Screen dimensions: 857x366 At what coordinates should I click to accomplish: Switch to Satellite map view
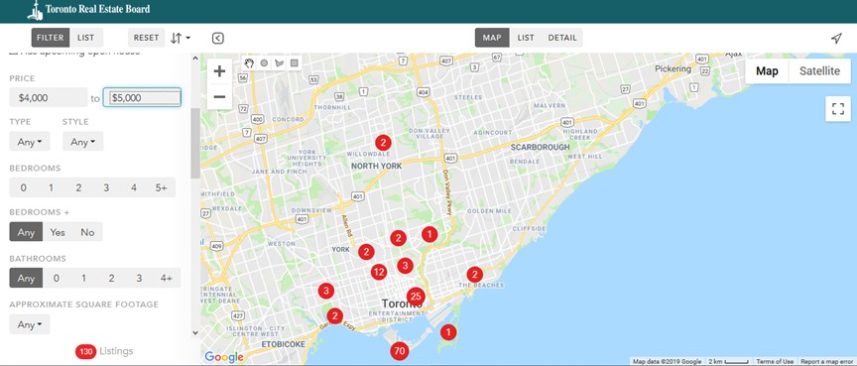[x=819, y=71]
